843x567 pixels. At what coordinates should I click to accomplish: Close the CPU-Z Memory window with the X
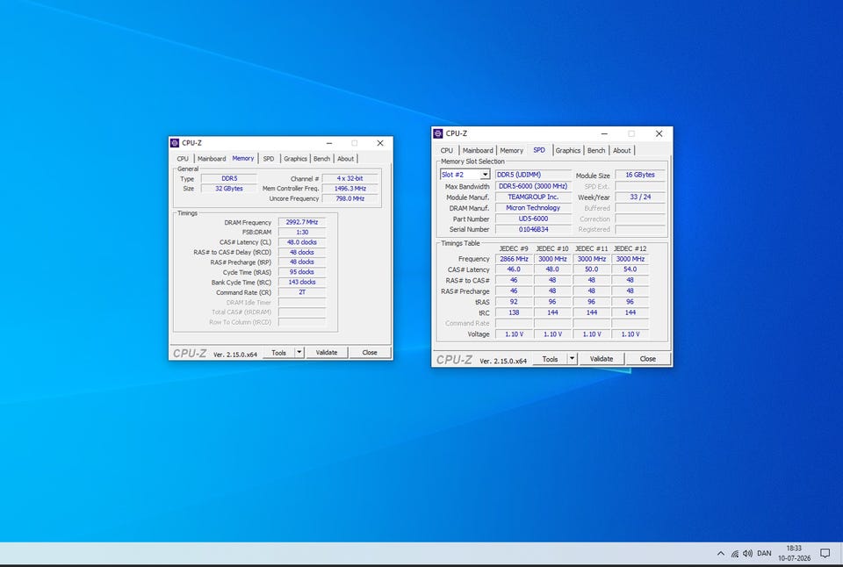(x=380, y=143)
